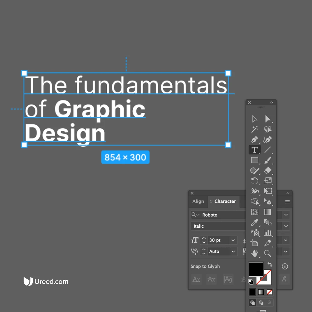
Task: Toggle Snap to Glyph baseline (Ax) option
Action: [x=196, y=279]
